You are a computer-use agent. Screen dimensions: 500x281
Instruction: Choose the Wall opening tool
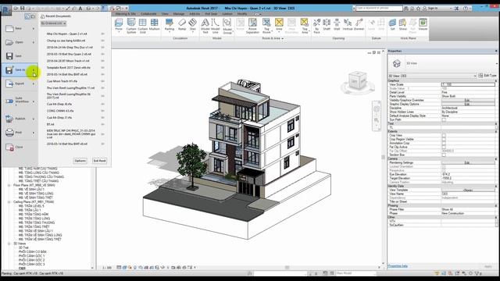click(337, 25)
